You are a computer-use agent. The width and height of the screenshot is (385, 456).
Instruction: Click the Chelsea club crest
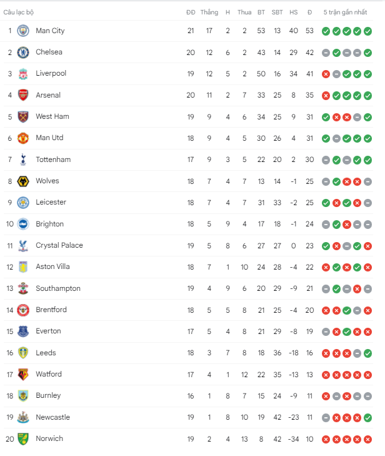click(x=23, y=53)
